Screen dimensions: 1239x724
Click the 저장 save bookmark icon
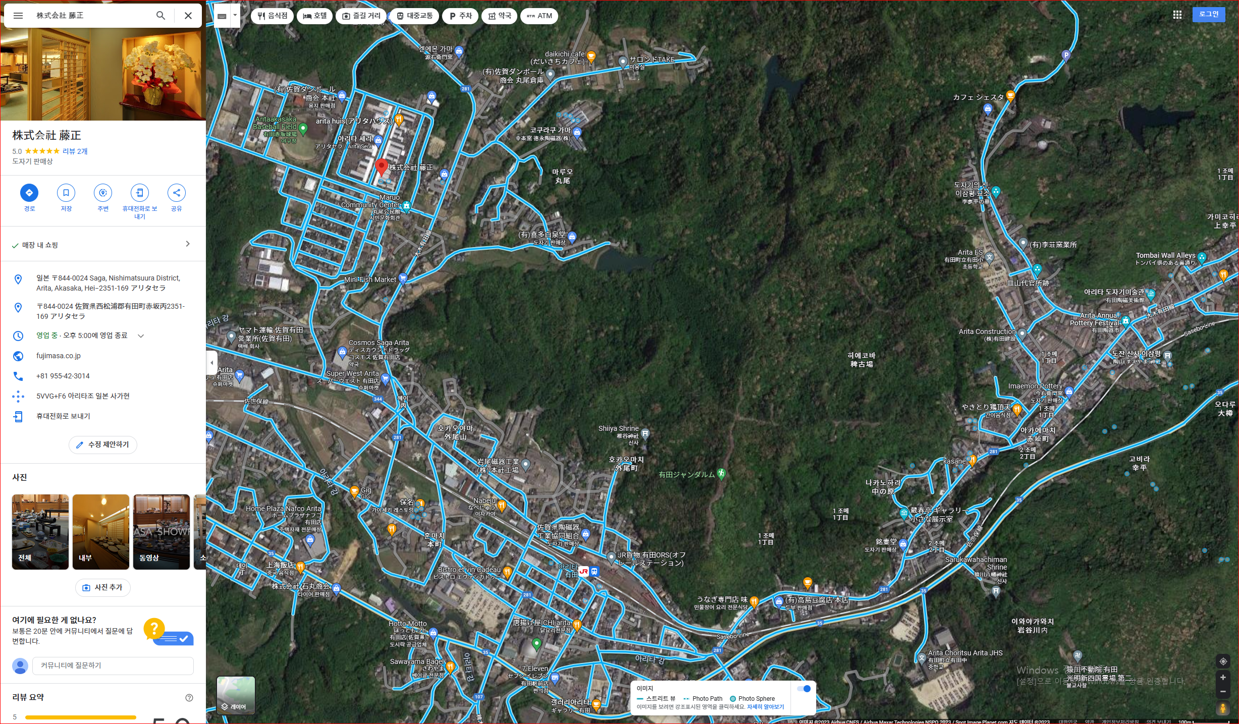tap(66, 193)
